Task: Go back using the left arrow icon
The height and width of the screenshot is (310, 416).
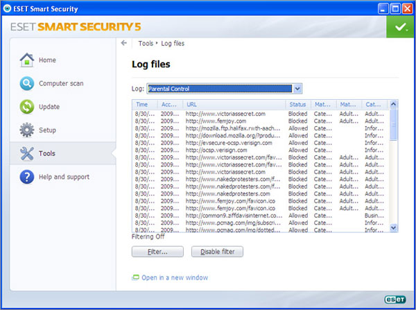Action: point(124,43)
